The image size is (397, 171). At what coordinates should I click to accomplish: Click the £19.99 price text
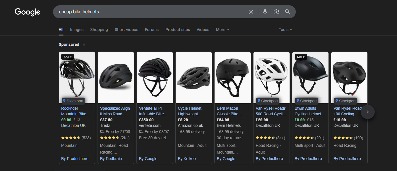click(340, 120)
